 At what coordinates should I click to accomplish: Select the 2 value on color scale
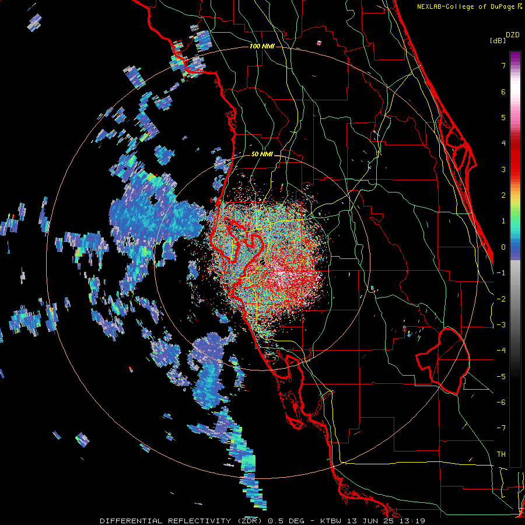[503, 195]
